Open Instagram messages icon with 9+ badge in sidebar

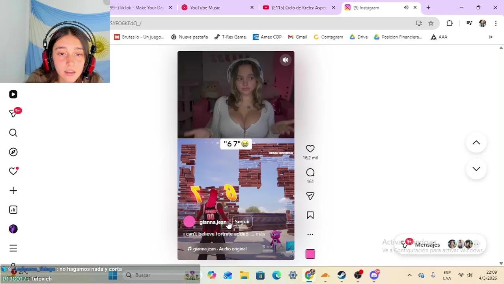click(14, 113)
